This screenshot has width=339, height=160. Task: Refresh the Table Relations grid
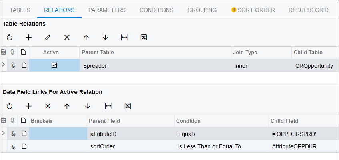pos(10,38)
